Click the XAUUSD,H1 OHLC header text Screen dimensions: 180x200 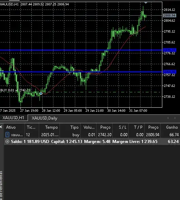click(x=34, y=4)
